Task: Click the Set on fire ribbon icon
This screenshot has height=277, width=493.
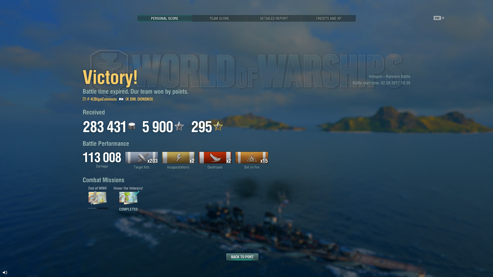Action: pos(252,157)
